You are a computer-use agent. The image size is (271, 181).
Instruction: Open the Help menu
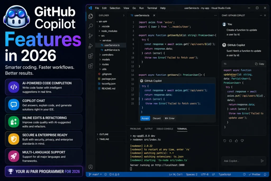pos(163,8)
